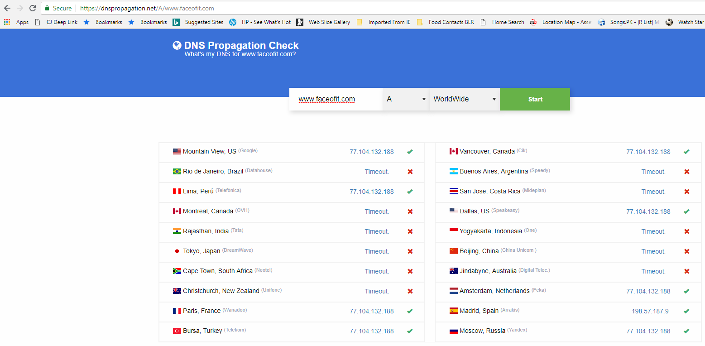This screenshot has height=346, width=705.
Task: Click the green checkmark for Lima, Perú
Action: coord(410,192)
